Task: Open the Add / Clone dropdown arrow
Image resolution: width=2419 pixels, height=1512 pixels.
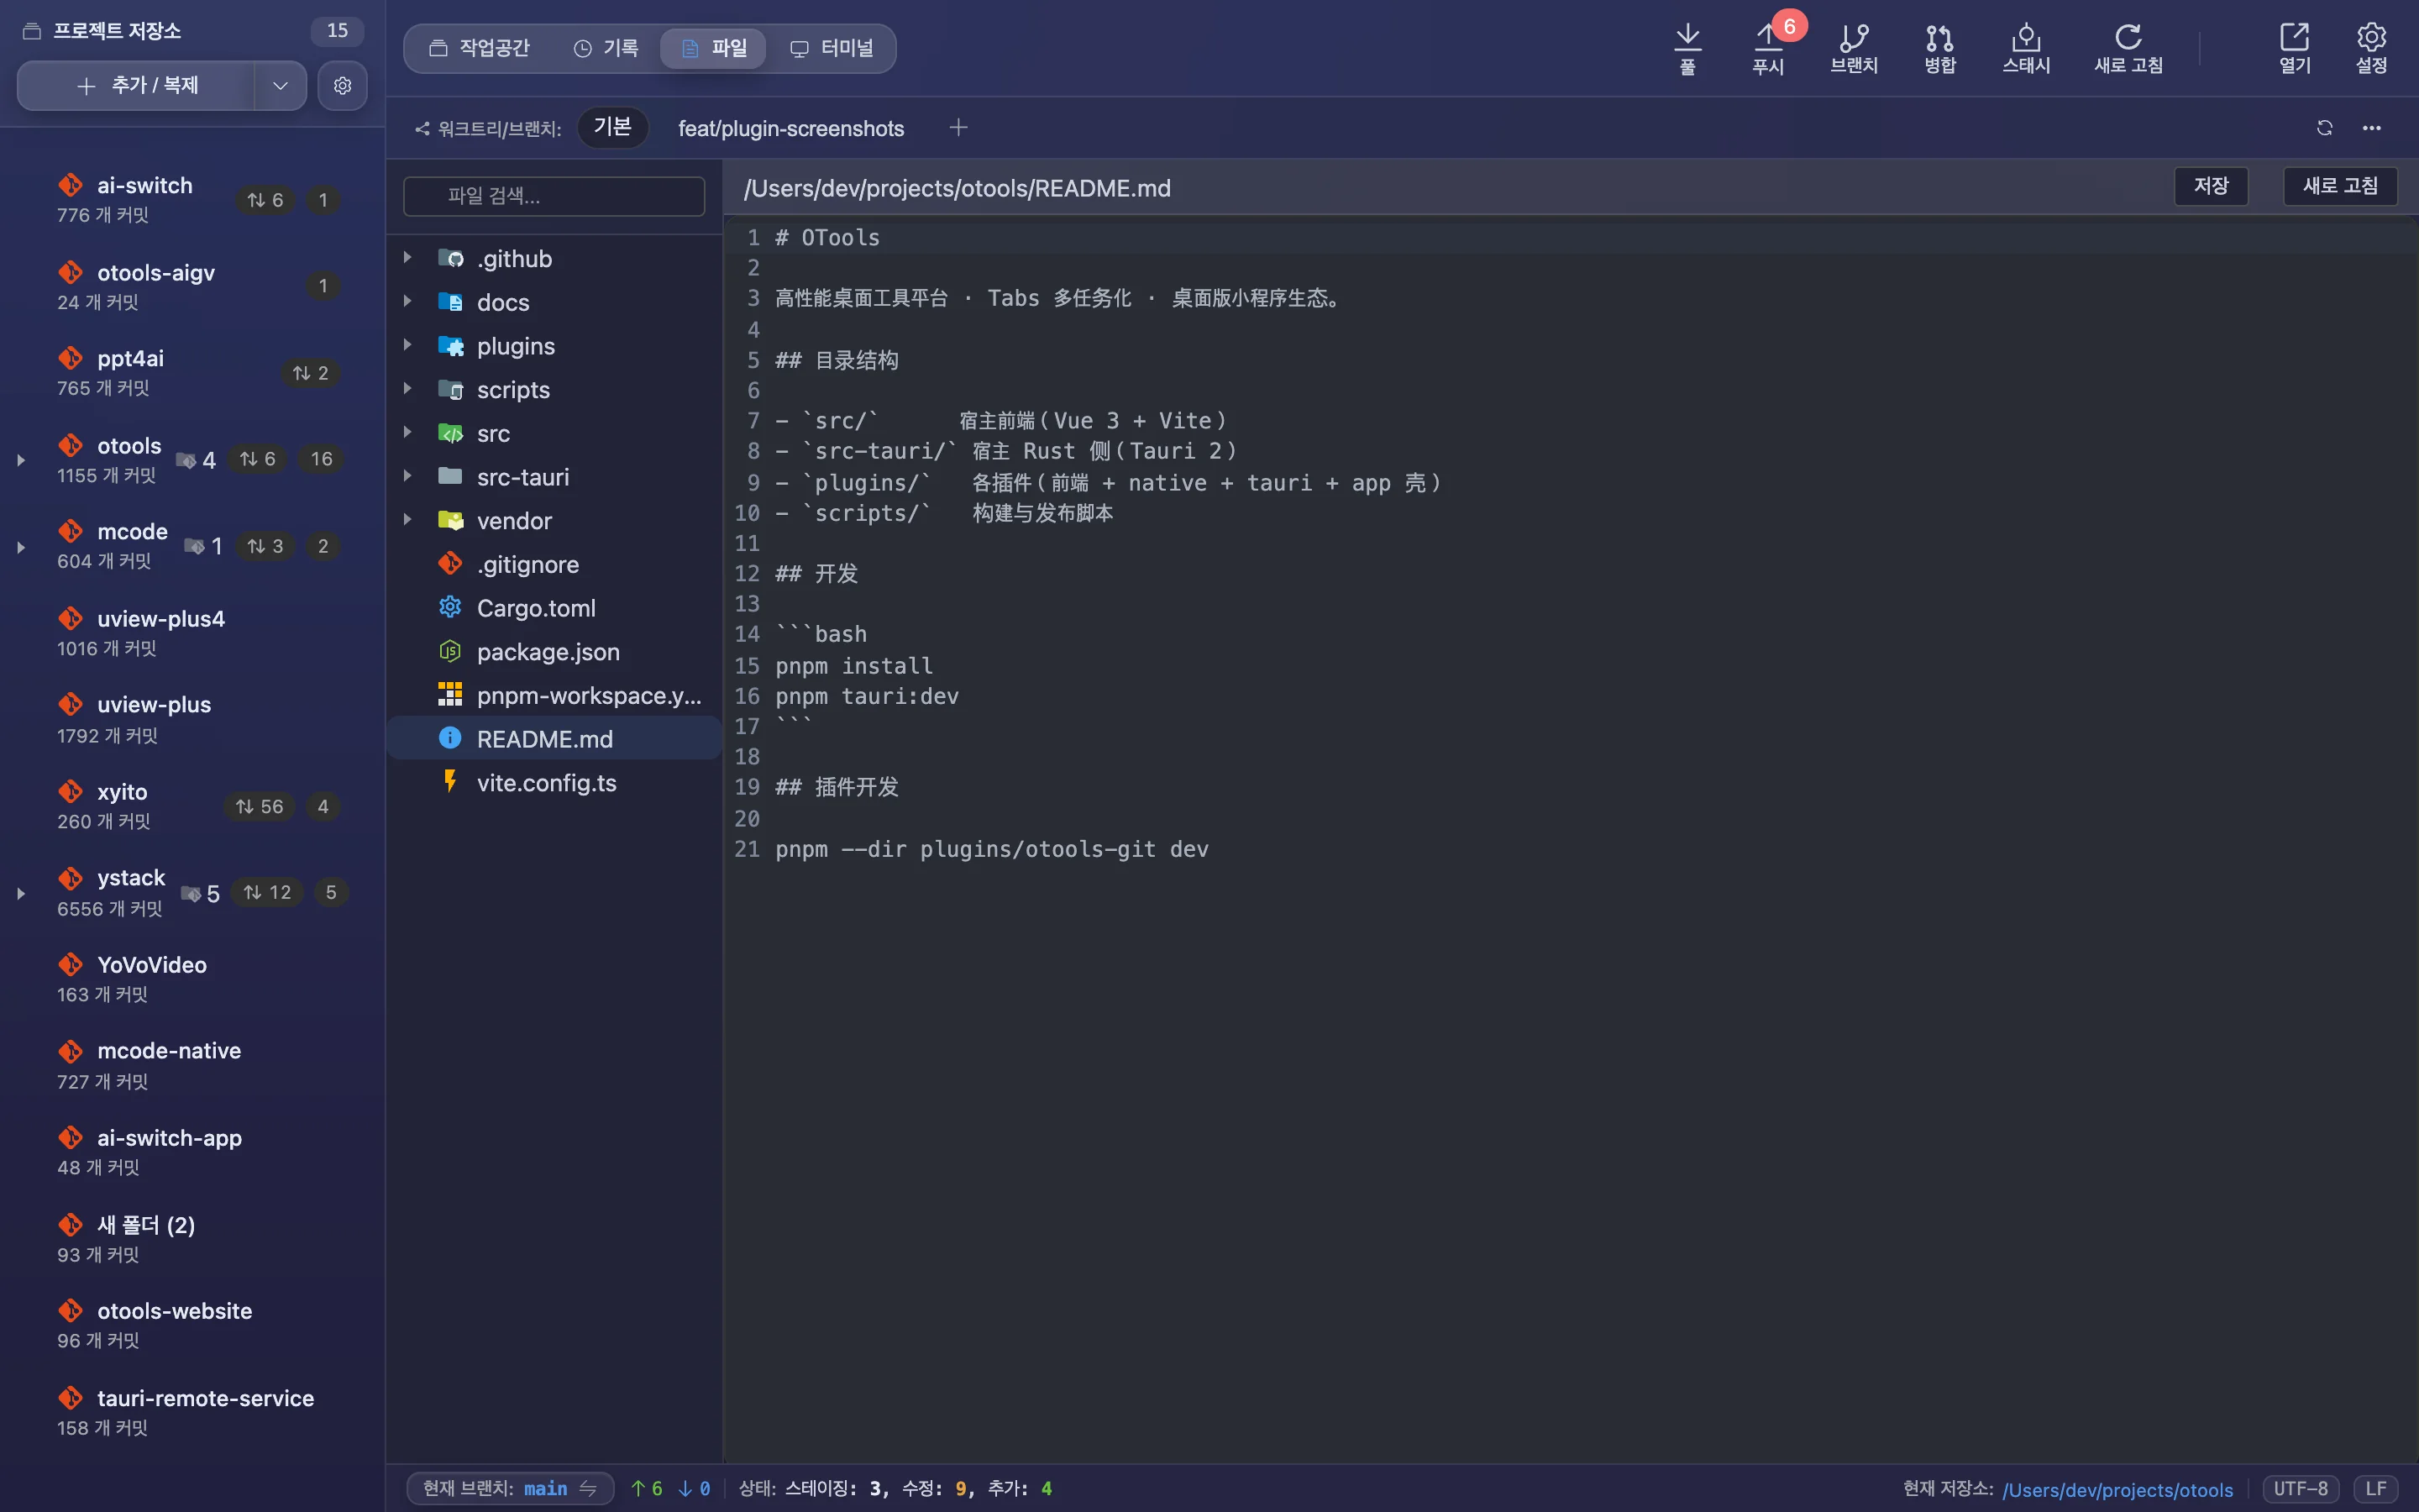Action: [280, 86]
